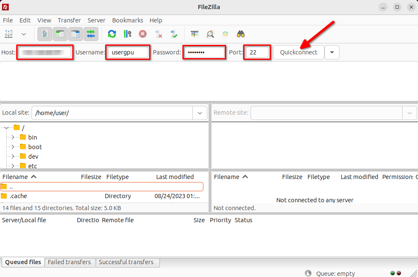Expand the bin folder
418x277 pixels.
point(12,137)
